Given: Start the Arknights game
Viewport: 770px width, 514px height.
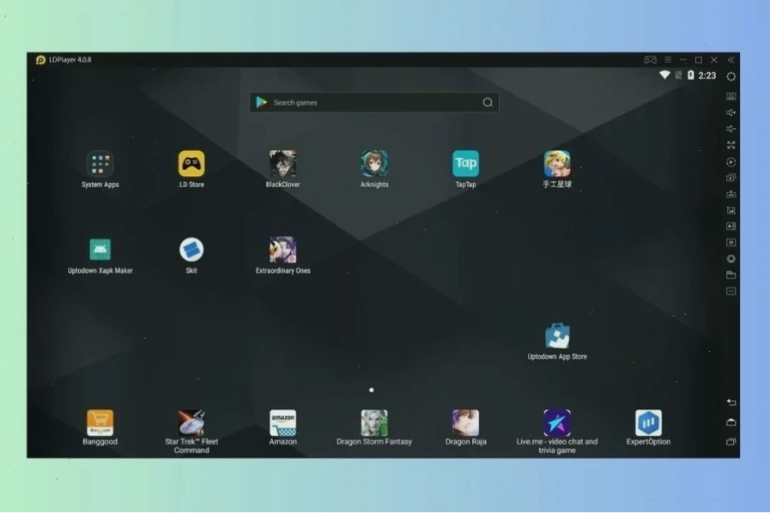Looking at the screenshot, I should pos(374,164).
